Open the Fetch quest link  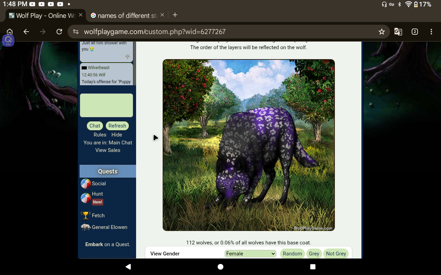coord(98,216)
